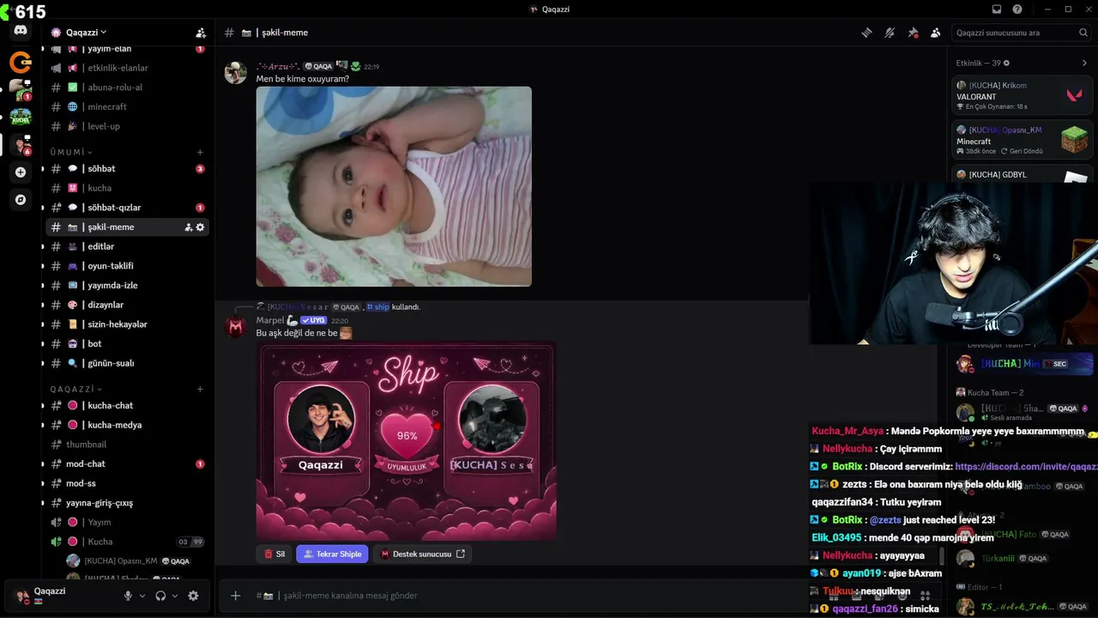Select the editlər channel
The image size is (1098, 618).
(127, 246)
